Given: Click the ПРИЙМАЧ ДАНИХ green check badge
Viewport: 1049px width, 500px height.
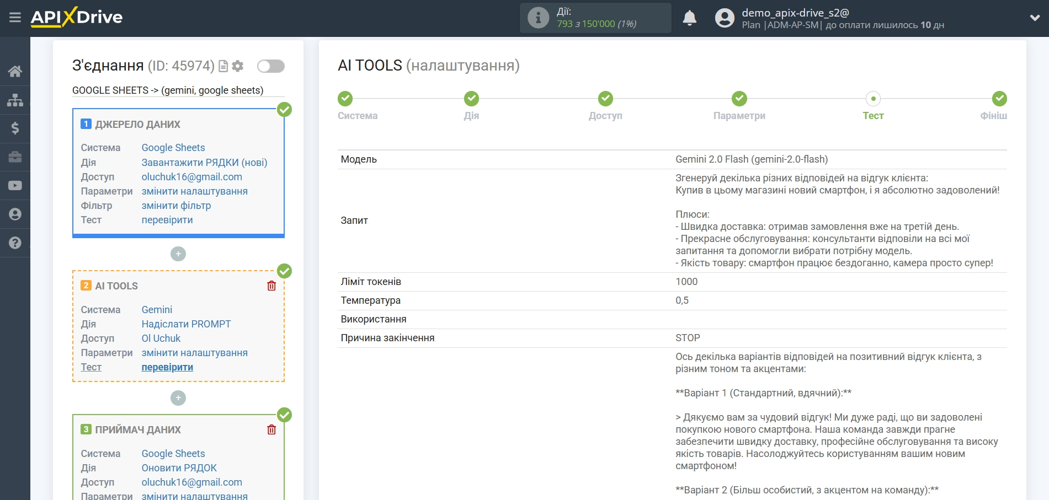Looking at the screenshot, I should (x=284, y=415).
